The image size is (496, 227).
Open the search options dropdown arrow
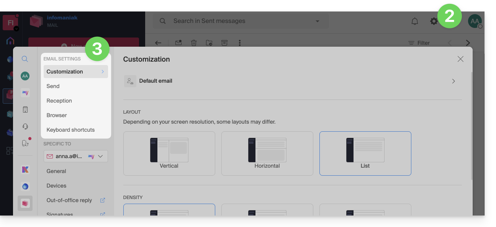point(317,21)
